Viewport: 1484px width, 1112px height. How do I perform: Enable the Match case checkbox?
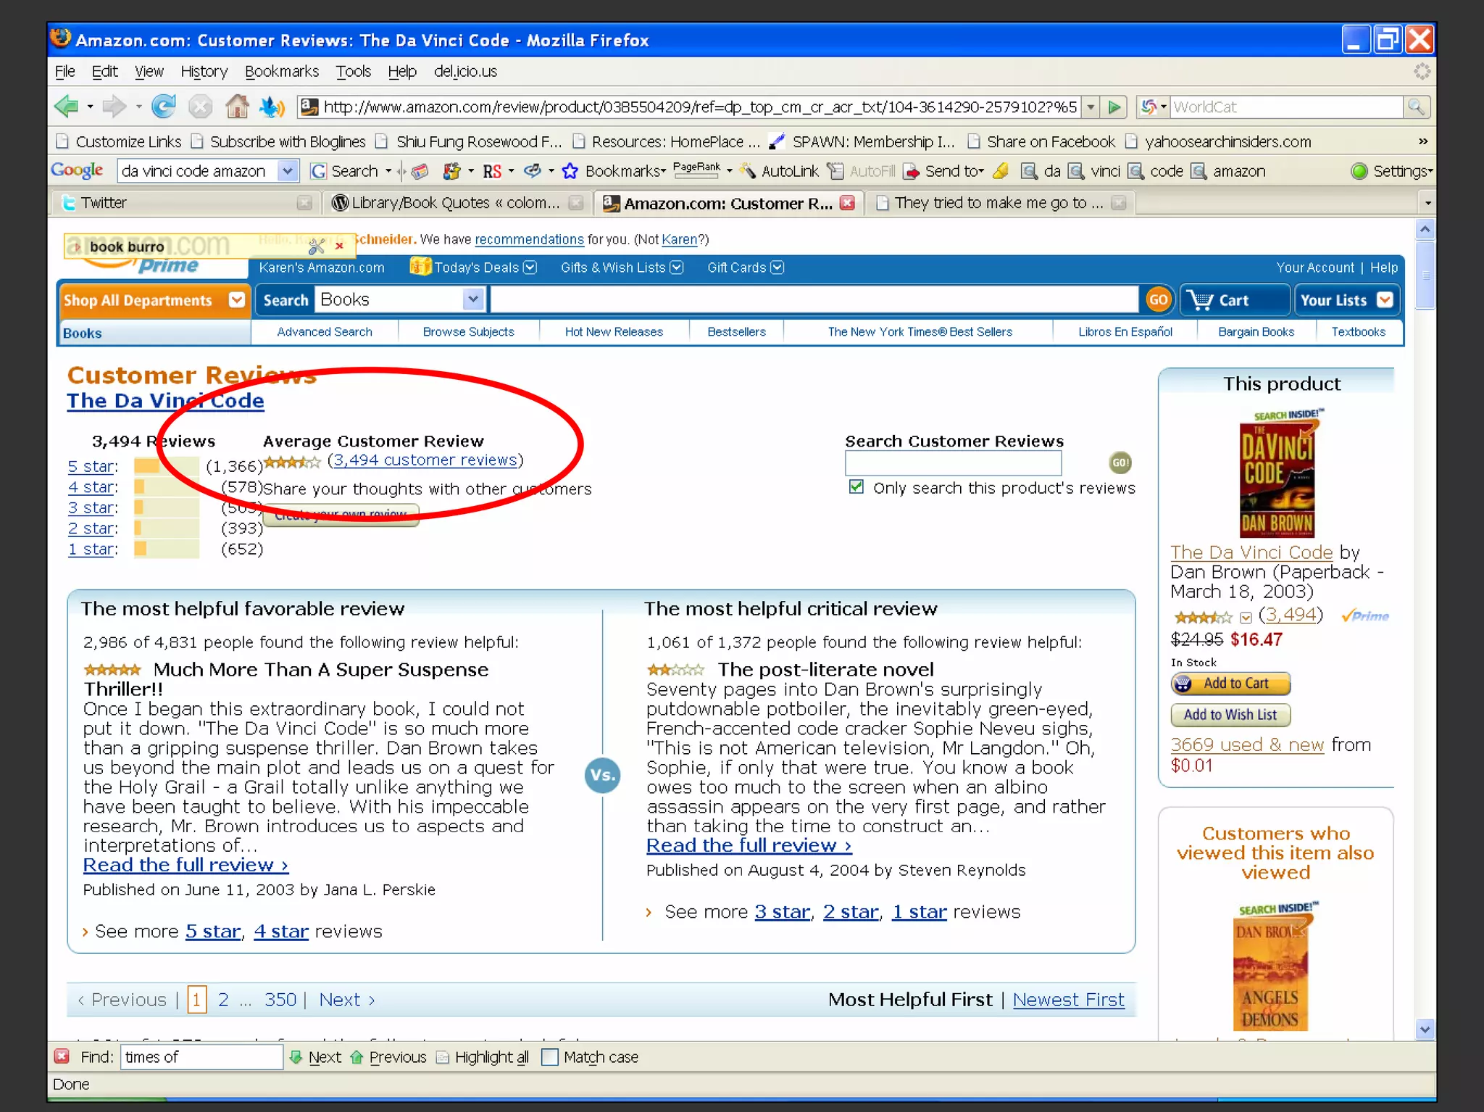tap(550, 1057)
